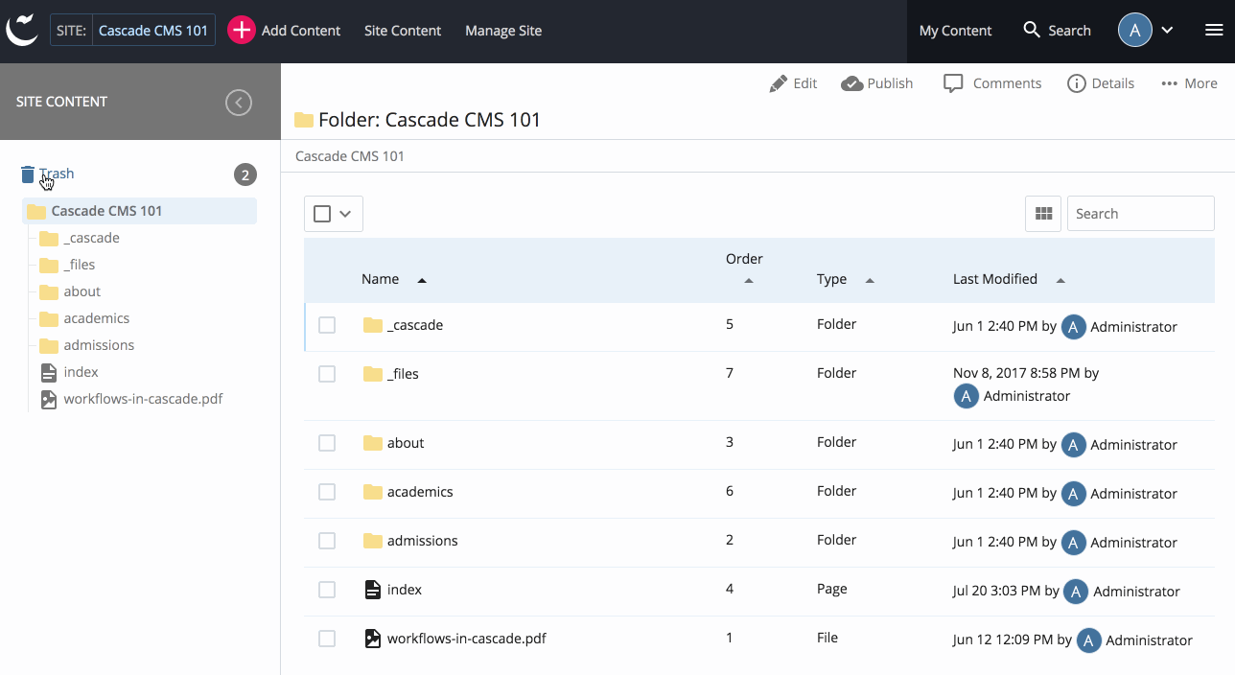This screenshot has height=675, width=1235.
Task: Click the Add Content label
Action: pyautogui.click(x=301, y=31)
